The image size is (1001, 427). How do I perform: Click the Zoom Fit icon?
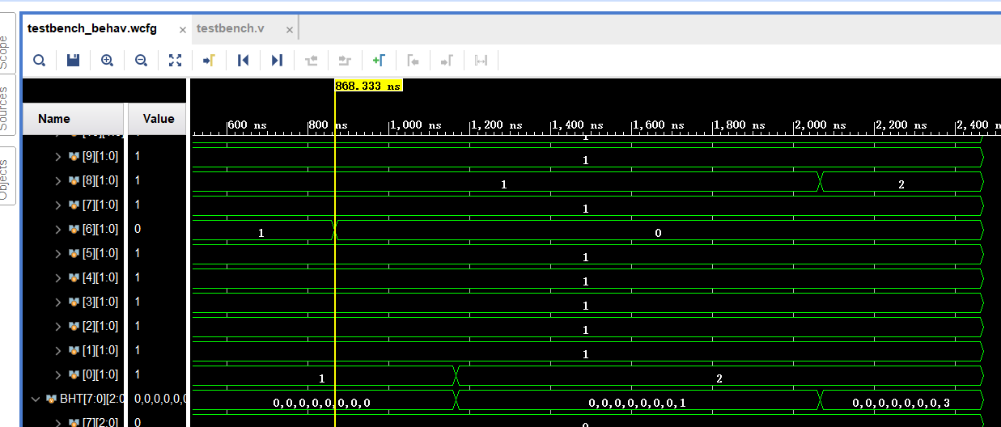click(x=175, y=60)
